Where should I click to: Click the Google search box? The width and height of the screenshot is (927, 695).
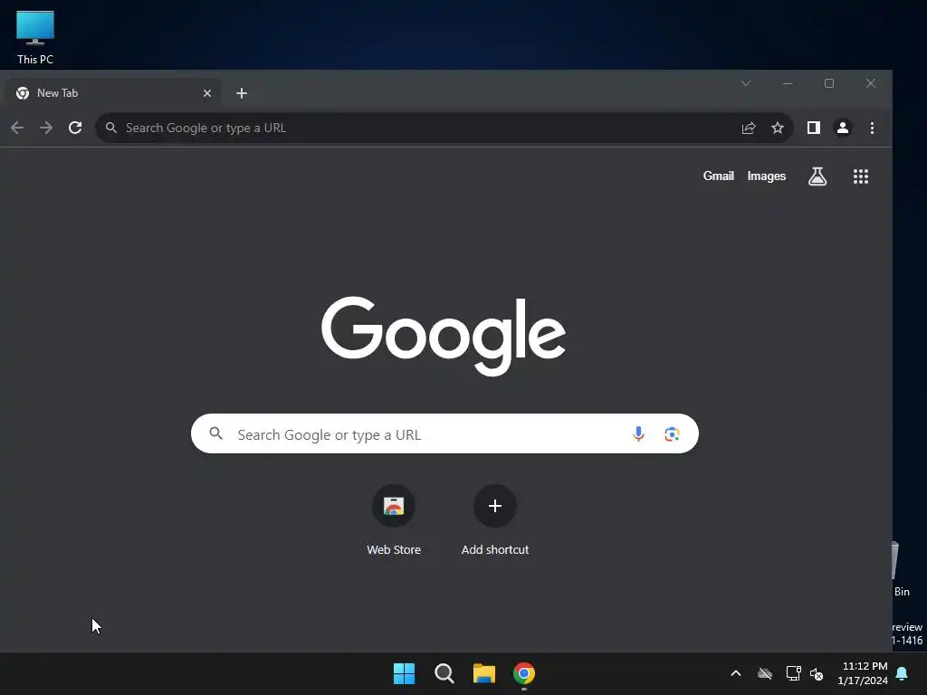(x=444, y=433)
